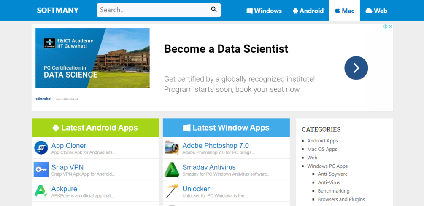Screen dimensions: 424x206
Task: Click the SOFTMANY site logo
Action: (x=58, y=11)
